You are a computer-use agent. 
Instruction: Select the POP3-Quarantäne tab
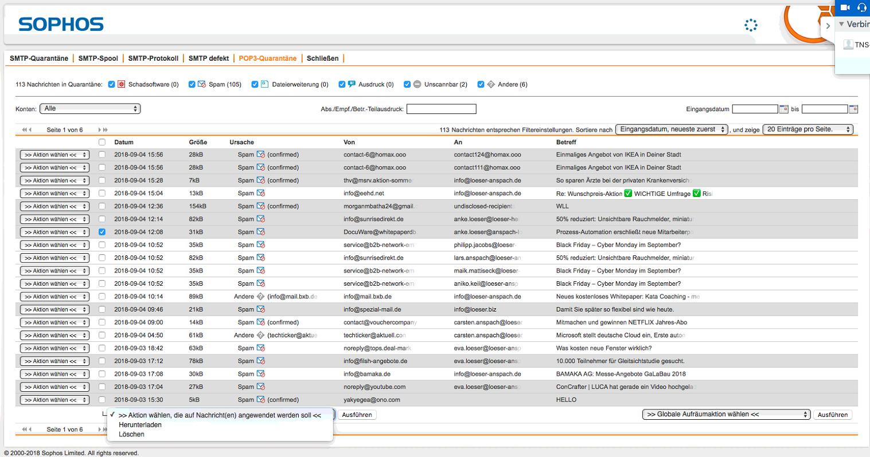click(268, 58)
